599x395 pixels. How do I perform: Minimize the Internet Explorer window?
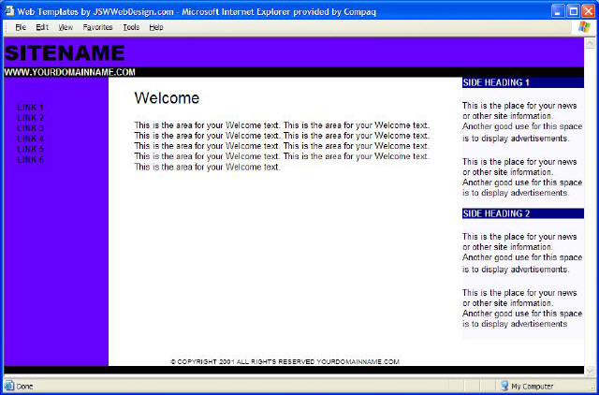click(x=558, y=11)
